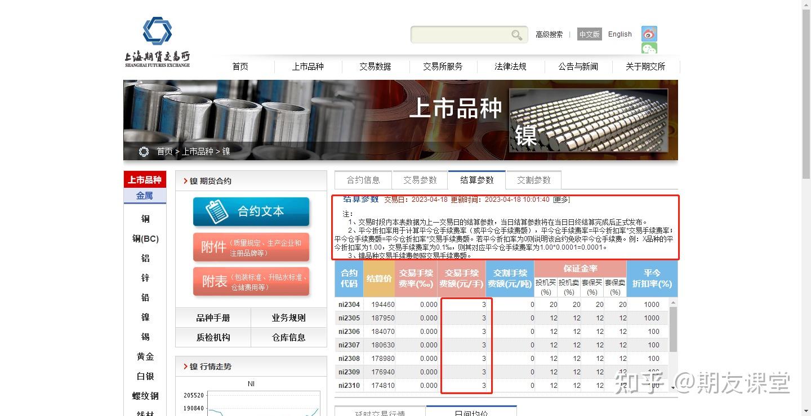
Task: Open the 交易数据 navigation dropdown
Action: pos(376,66)
